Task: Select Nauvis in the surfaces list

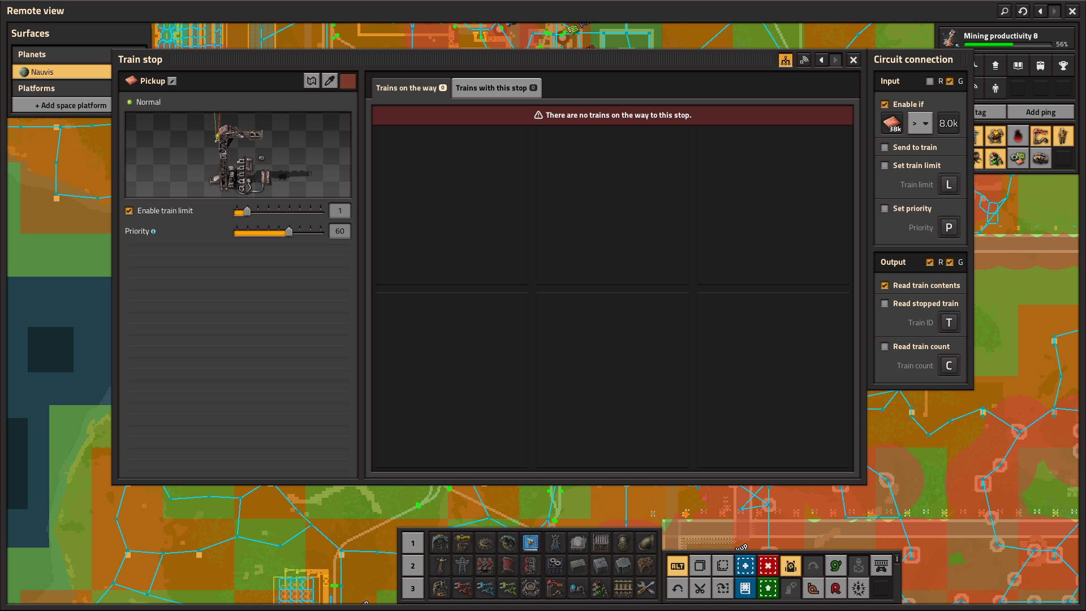Action: tap(62, 72)
